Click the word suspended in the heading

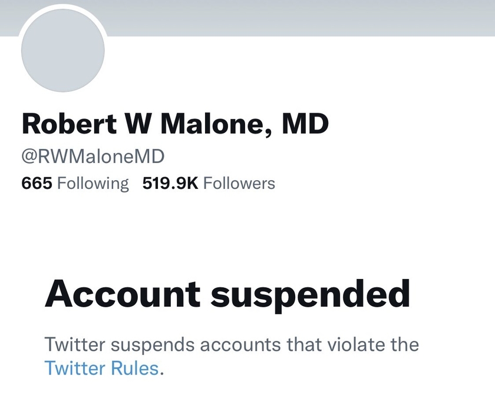pyautogui.click(x=311, y=296)
